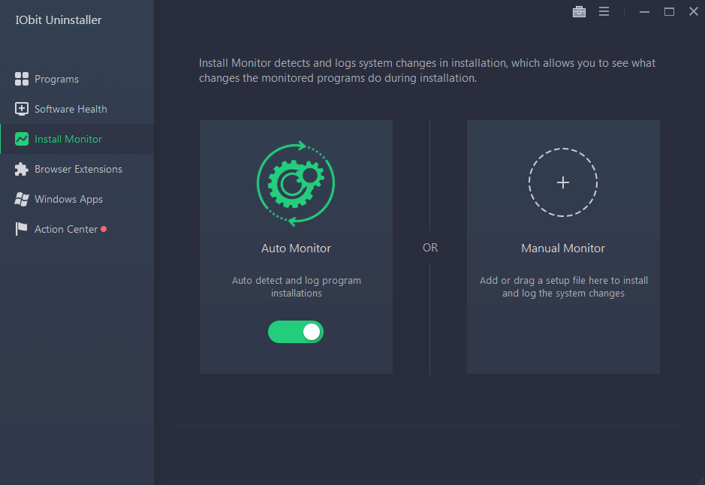Switch to Windows Apps section

(x=77, y=199)
